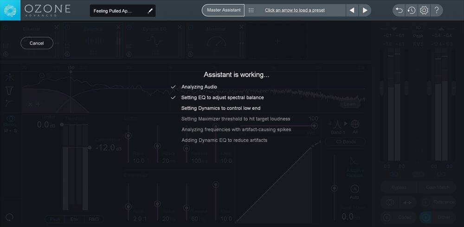The width and height of the screenshot is (464, 227).
Task: Remove the Equalizer module
Action: [57, 27]
